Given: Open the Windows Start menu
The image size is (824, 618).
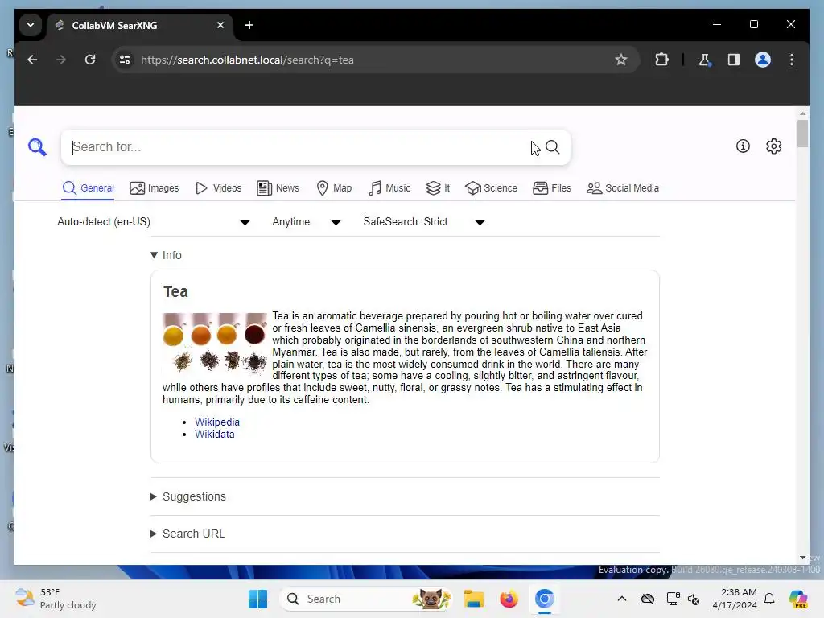Looking at the screenshot, I should [x=257, y=599].
